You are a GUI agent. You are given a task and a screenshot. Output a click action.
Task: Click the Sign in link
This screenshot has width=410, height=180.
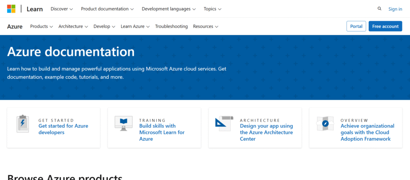pyautogui.click(x=395, y=9)
